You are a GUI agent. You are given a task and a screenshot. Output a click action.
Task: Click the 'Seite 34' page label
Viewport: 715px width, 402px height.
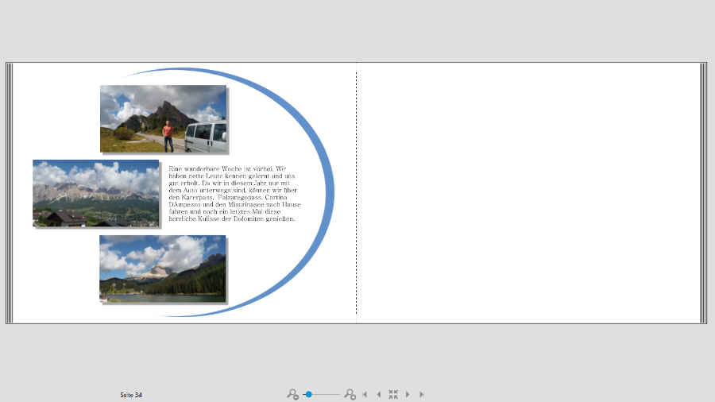coord(131,395)
